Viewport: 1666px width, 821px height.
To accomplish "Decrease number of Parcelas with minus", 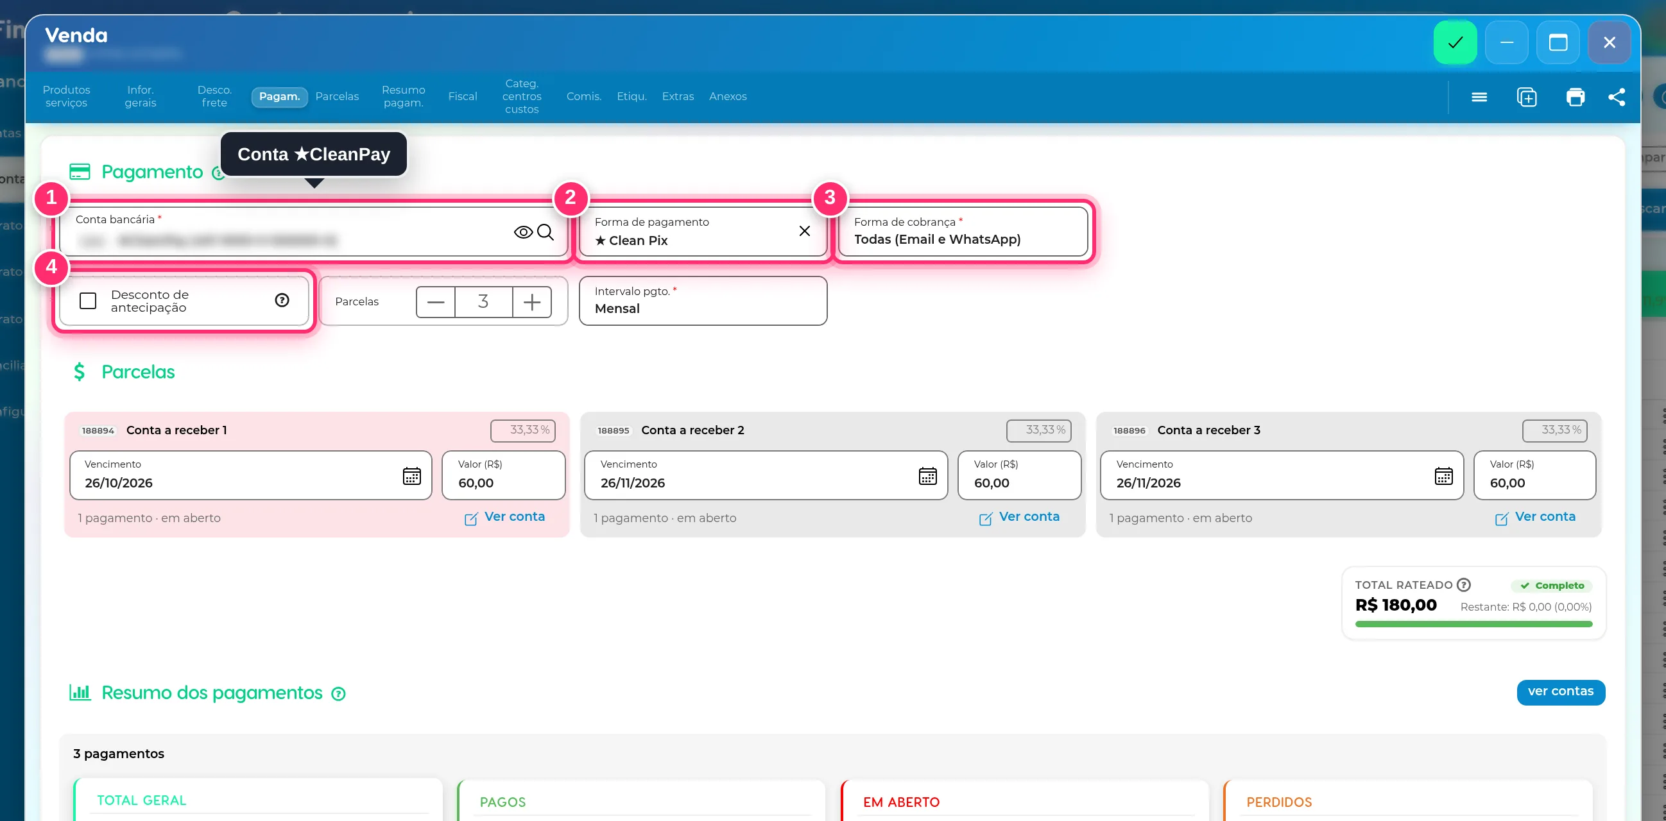I will click(436, 302).
